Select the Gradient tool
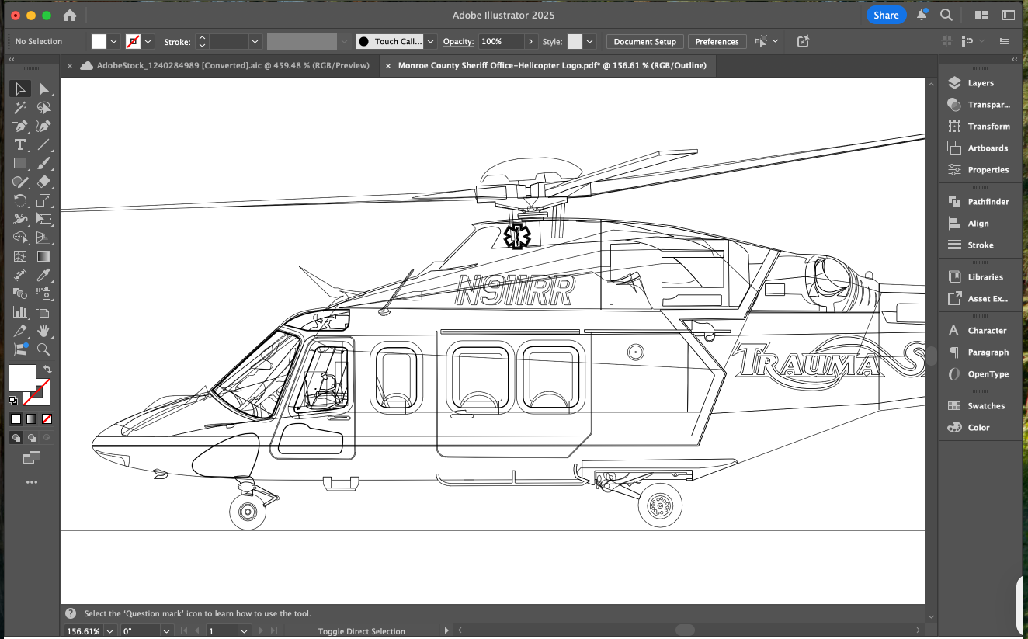Screen dimensions: 1028x639 [x=43, y=257]
